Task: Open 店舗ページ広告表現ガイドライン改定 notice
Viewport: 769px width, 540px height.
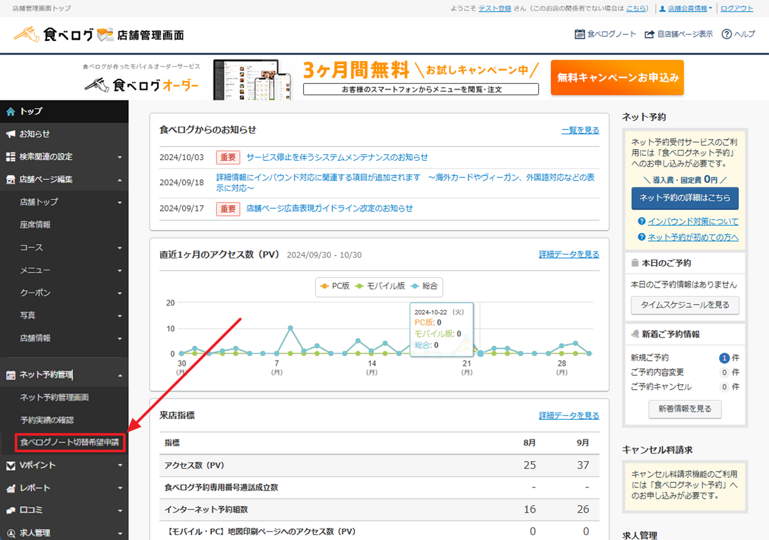Action: 329,208
